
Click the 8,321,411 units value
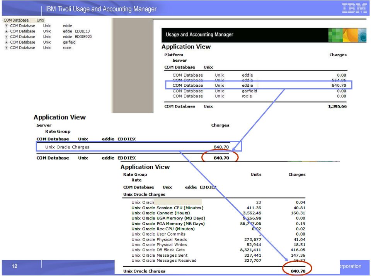coord(250,250)
